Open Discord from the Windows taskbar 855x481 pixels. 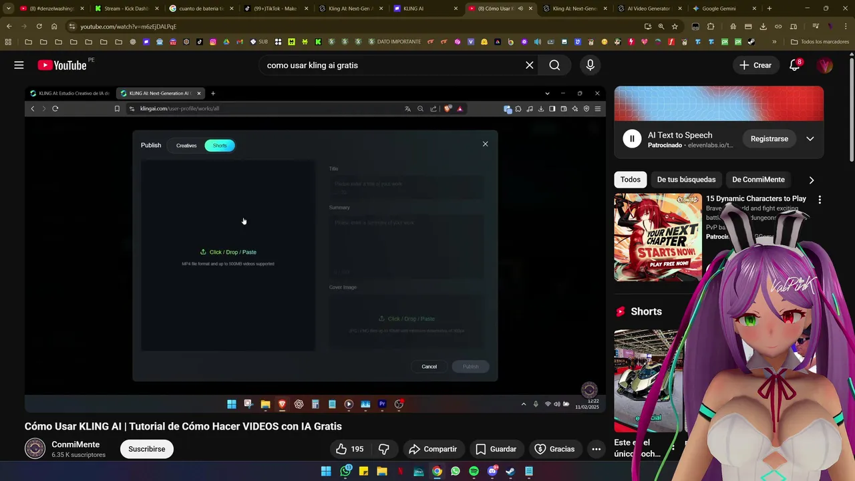(492, 471)
